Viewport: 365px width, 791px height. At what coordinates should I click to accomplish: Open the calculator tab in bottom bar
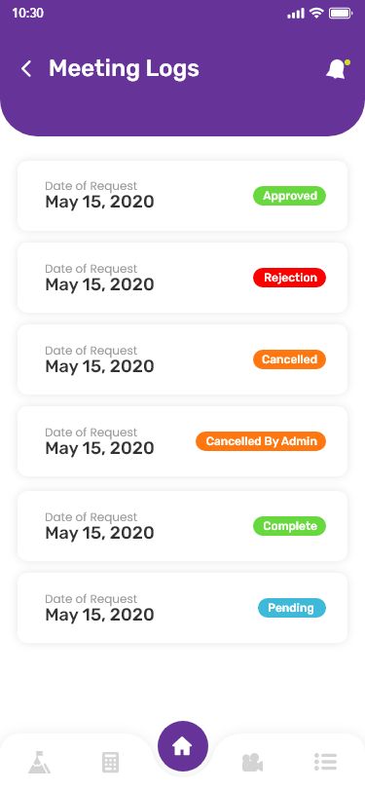(110, 762)
